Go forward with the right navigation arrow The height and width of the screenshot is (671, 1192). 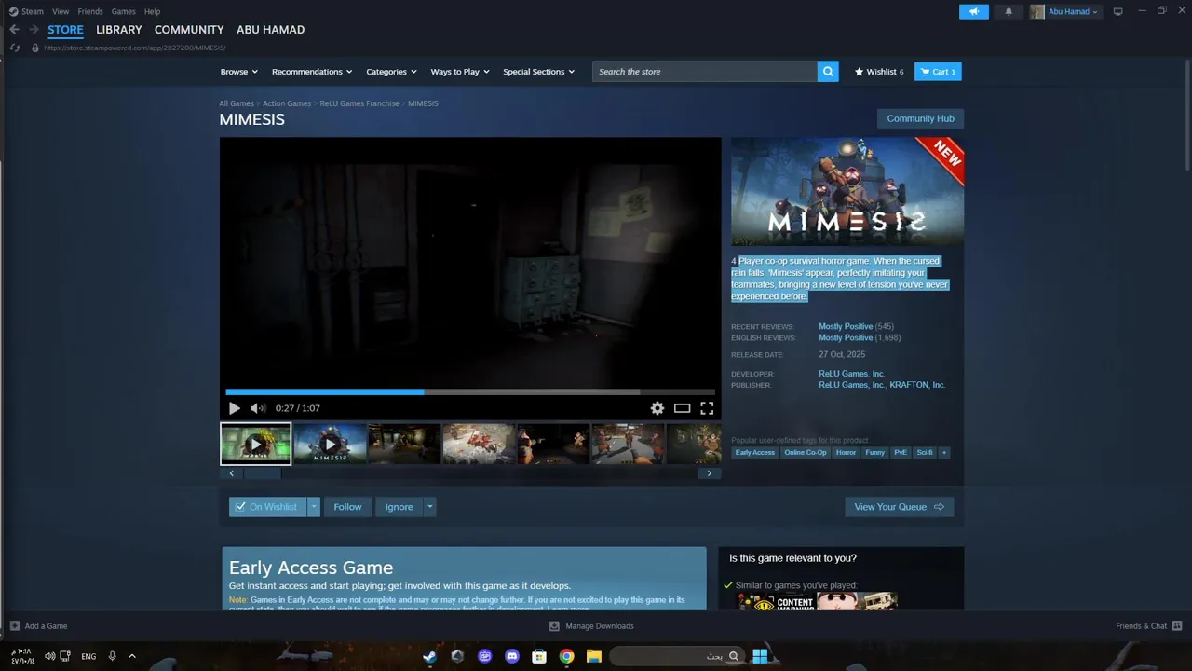[34, 30]
